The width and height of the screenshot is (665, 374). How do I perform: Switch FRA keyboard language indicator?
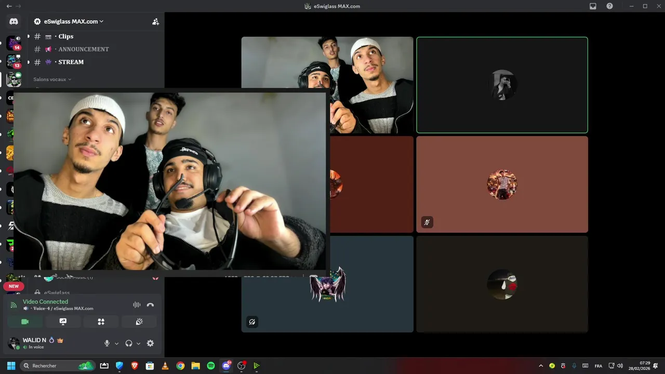(x=598, y=366)
